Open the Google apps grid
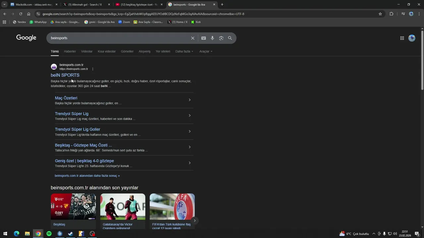Image resolution: width=424 pixels, height=238 pixels. (402, 38)
